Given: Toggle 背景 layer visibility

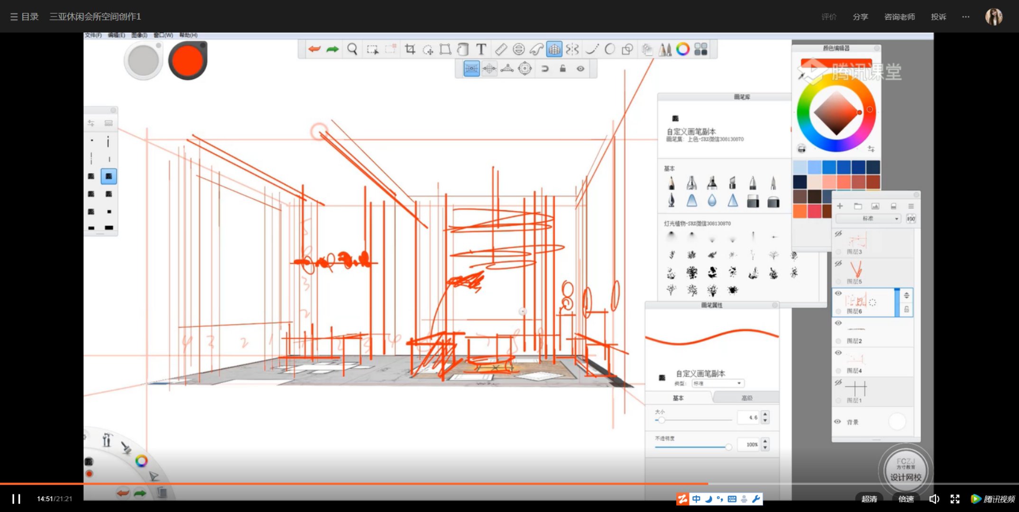Looking at the screenshot, I should 838,422.
